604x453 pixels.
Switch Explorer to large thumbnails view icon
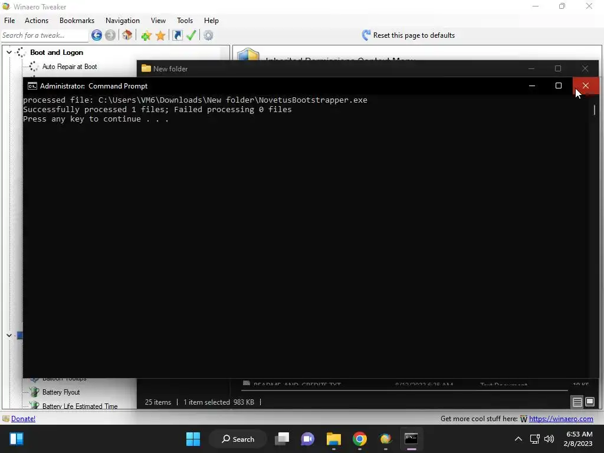pos(590,402)
